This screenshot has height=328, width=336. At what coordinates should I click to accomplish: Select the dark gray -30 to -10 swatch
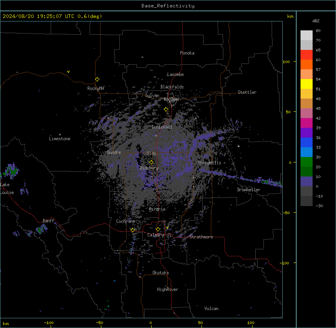coord(306,201)
